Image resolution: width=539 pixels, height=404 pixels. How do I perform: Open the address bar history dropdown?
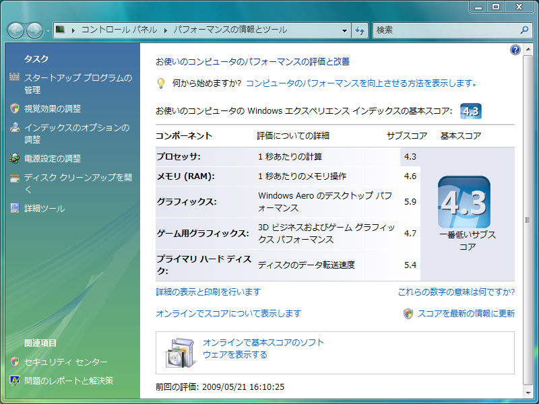pos(344,30)
